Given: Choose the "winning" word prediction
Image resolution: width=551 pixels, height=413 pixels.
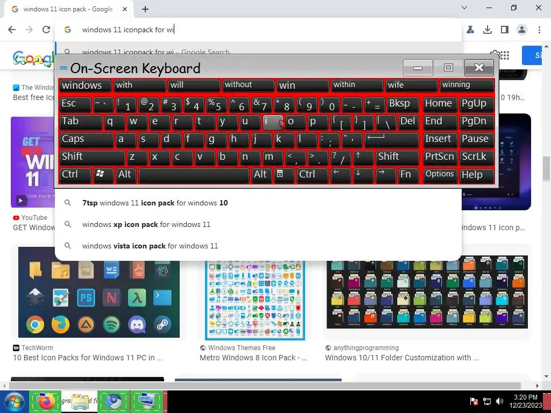Looking at the screenshot, I should coord(467,86).
